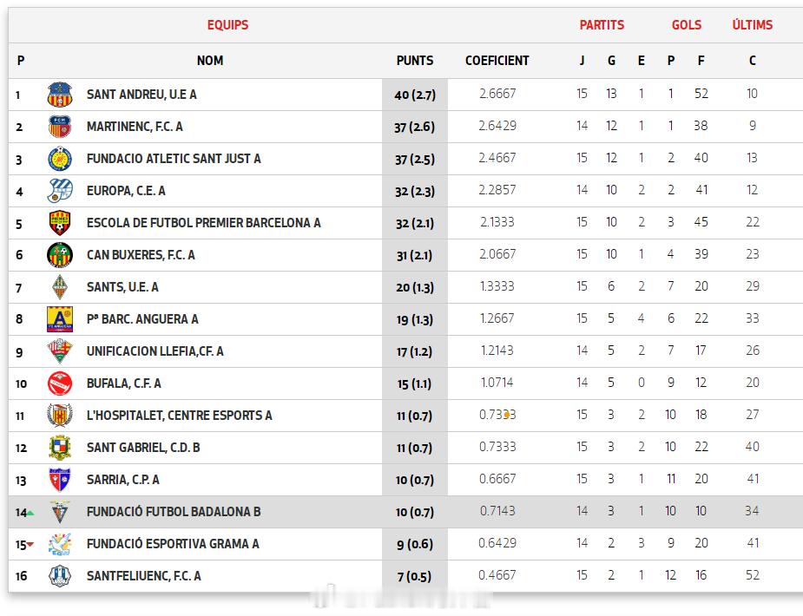This screenshot has width=803, height=616.
Task: Click Fundació Esportiva Grama A crest
Action: click(60, 544)
